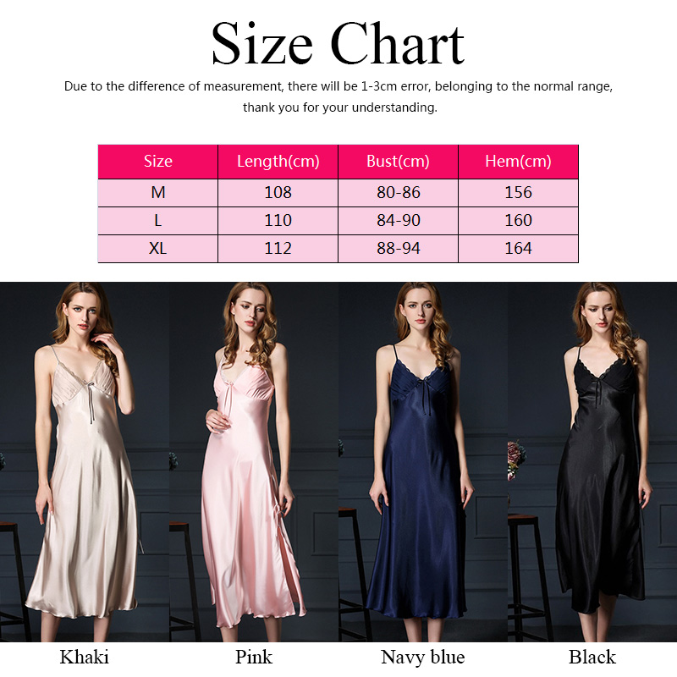This screenshot has height=677, width=677.
Task: Click the Khaki color label
Action: (84, 658)
